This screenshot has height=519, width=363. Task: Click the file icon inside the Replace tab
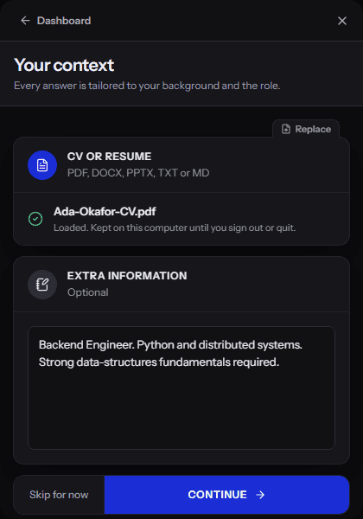tap(286, 129)
